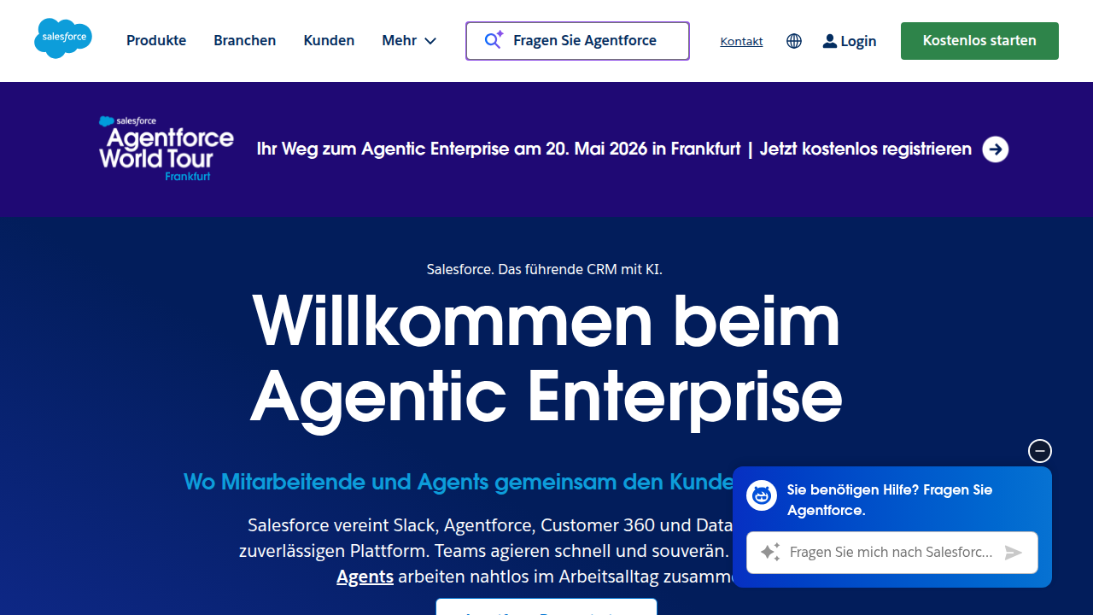Image resolution: width=1093 pixels, height=615 pixels.
Task: Click the Agentforce robot avatar in the chat
Action: click(762, 495)
